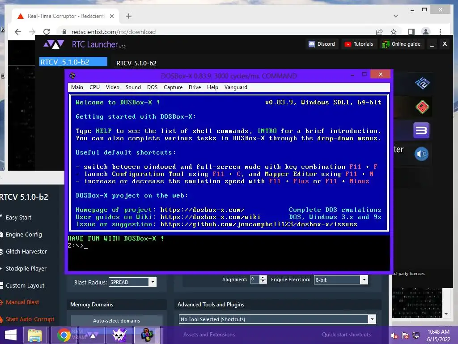Open Glitch Harvester in RTCV sidebar
This screenshot has height=344, width=458.
pos(25,251)
